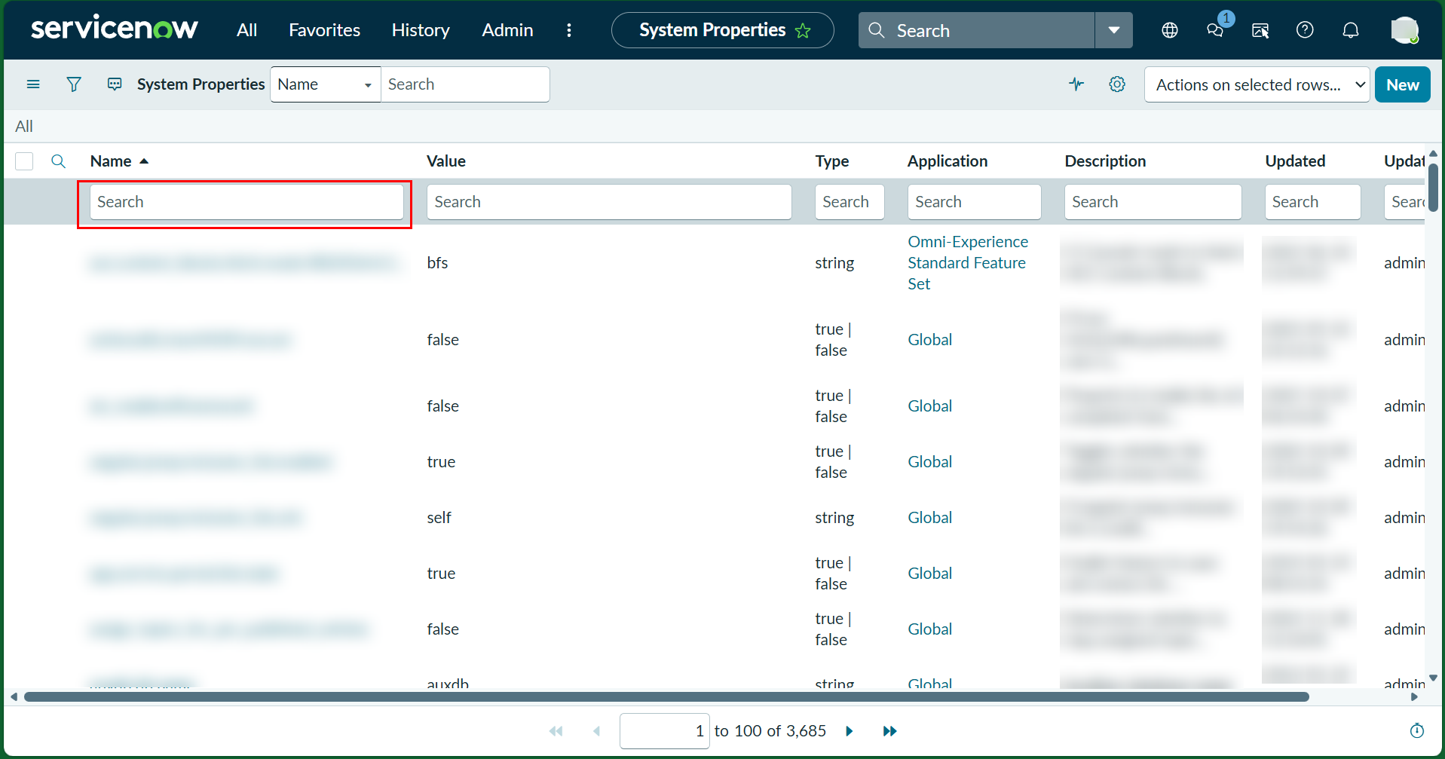Screen dimensions: 1445x759
Task: Open the servicenow logo home link
Action: [115, 29]
